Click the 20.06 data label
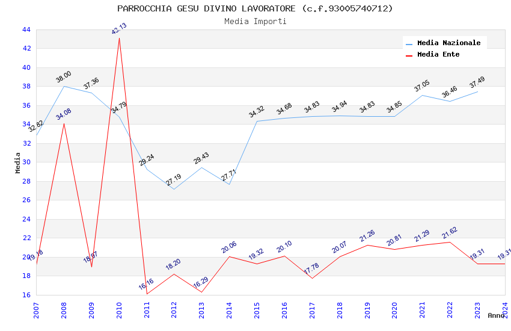Screen dimensions: 511x331 pyautogui.click(x=229, y=247)
